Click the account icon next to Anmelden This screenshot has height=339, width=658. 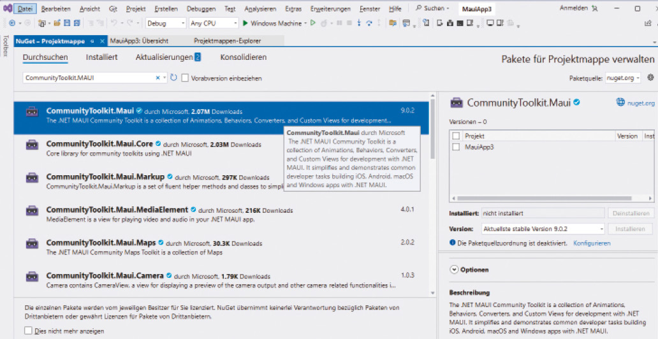coord(595,8)
